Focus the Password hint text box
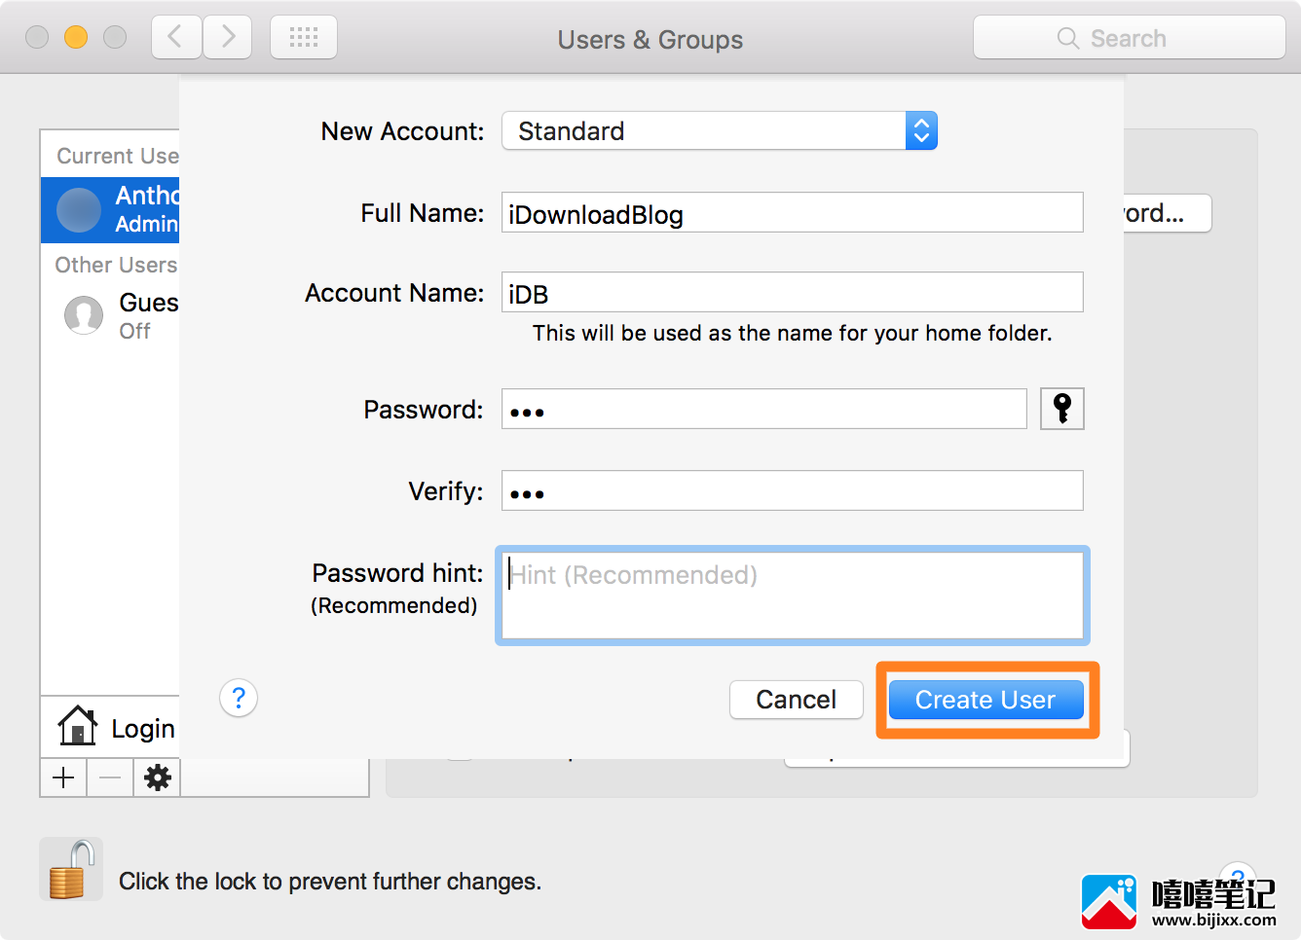The image size is (1301, 940). 793,596
